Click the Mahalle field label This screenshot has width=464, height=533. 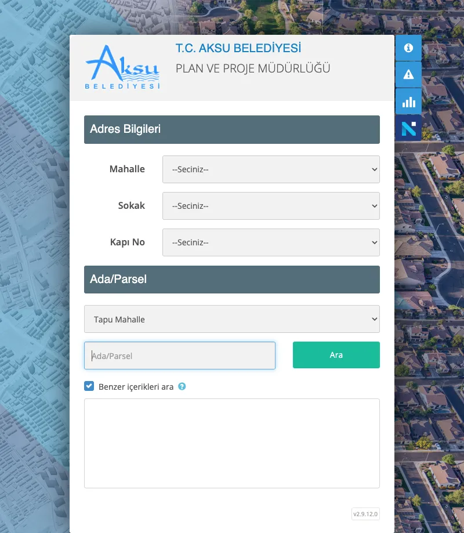(x=127, y=169)
